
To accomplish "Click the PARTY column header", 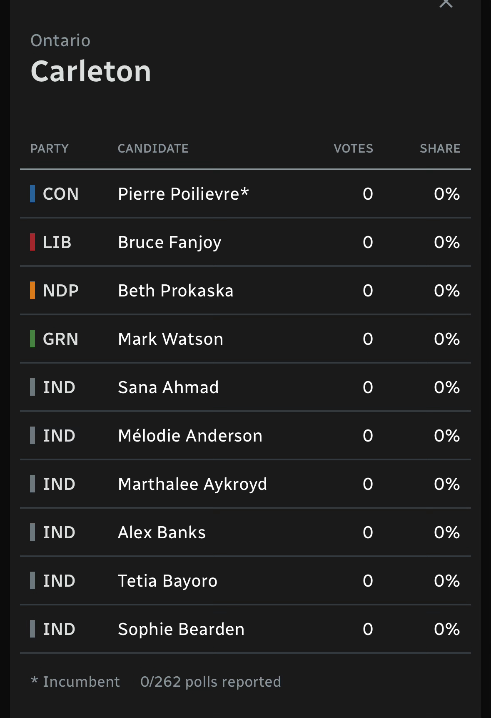I will click(50, 148).
